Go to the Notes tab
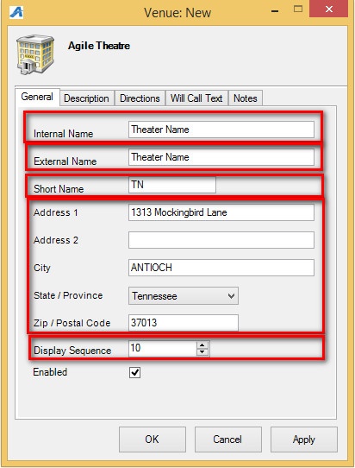Viewport: 355px width, 468px height. click(x=245, y=98)
